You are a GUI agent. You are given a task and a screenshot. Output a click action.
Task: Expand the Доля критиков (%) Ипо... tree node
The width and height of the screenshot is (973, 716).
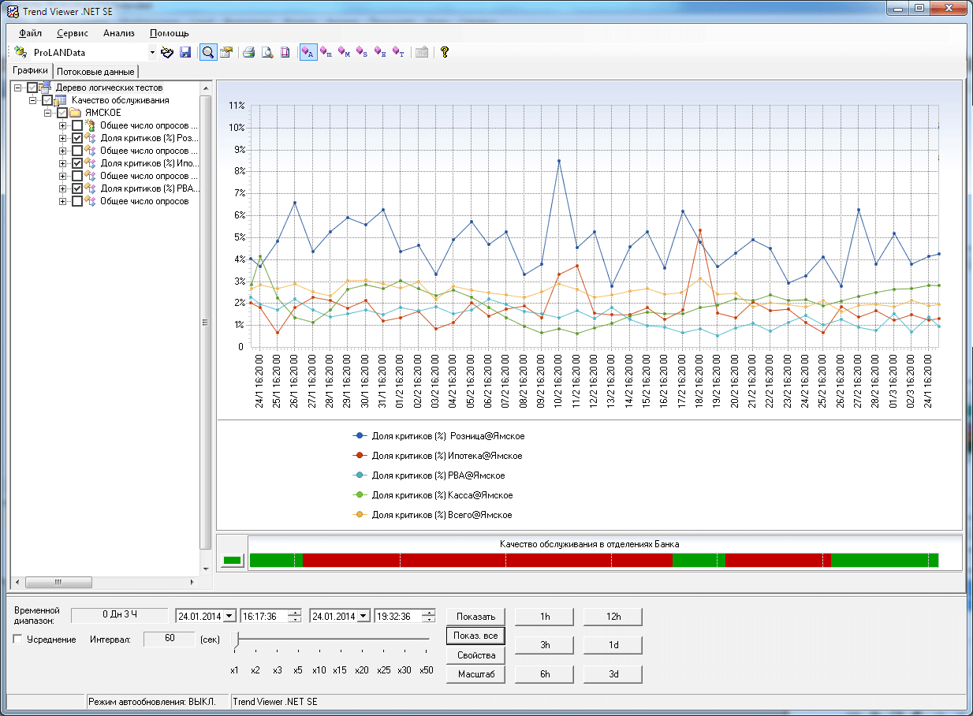click(x=62, y=163)
